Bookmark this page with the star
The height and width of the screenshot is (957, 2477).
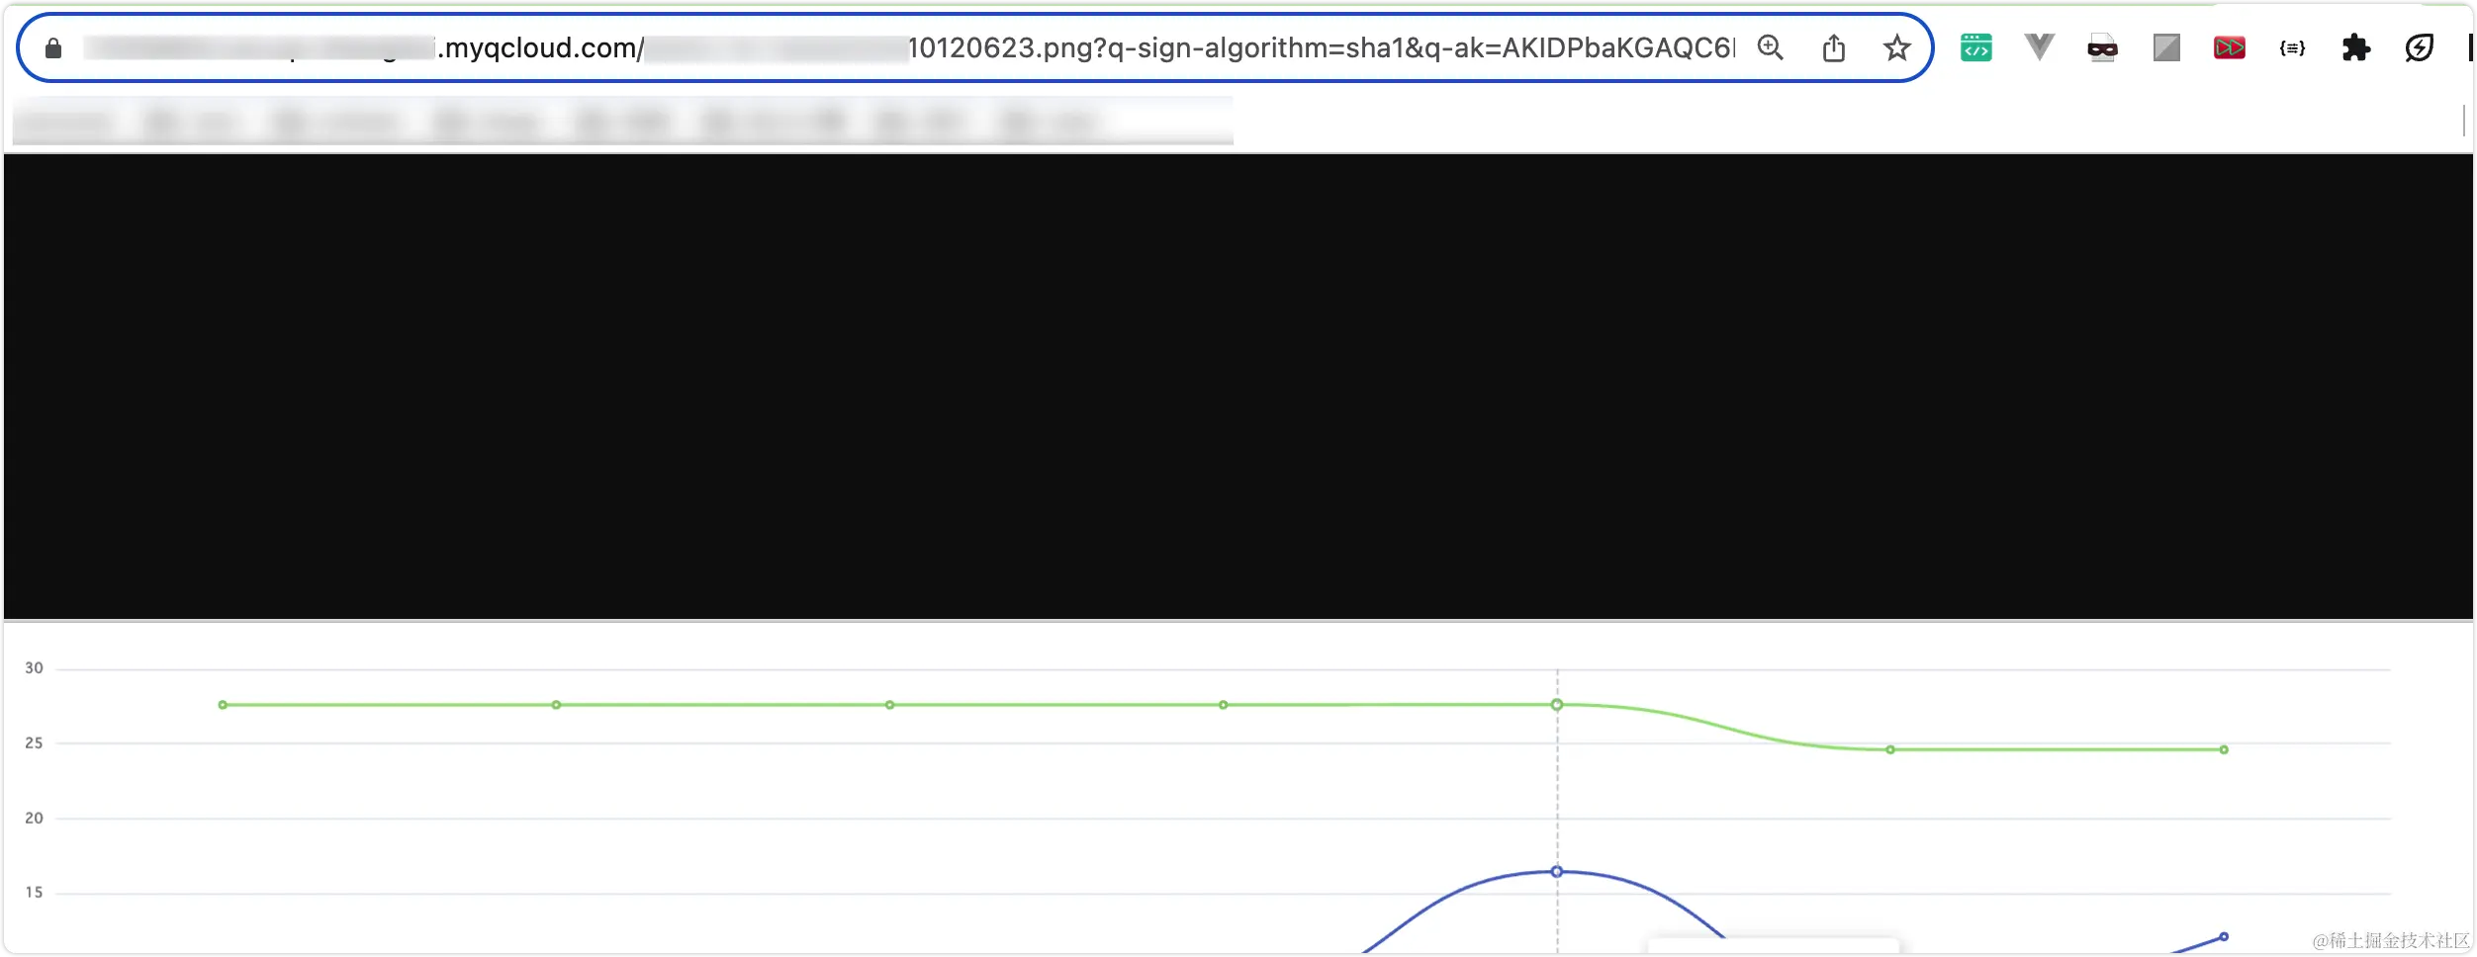coord(1896,47)
